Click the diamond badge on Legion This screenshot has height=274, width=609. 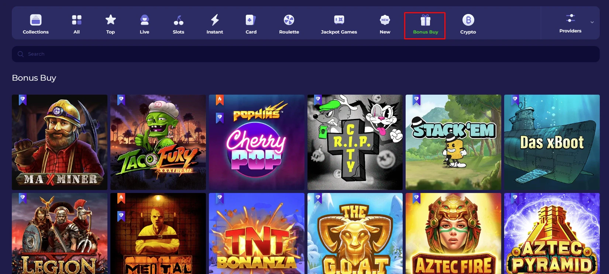[23, 198]
